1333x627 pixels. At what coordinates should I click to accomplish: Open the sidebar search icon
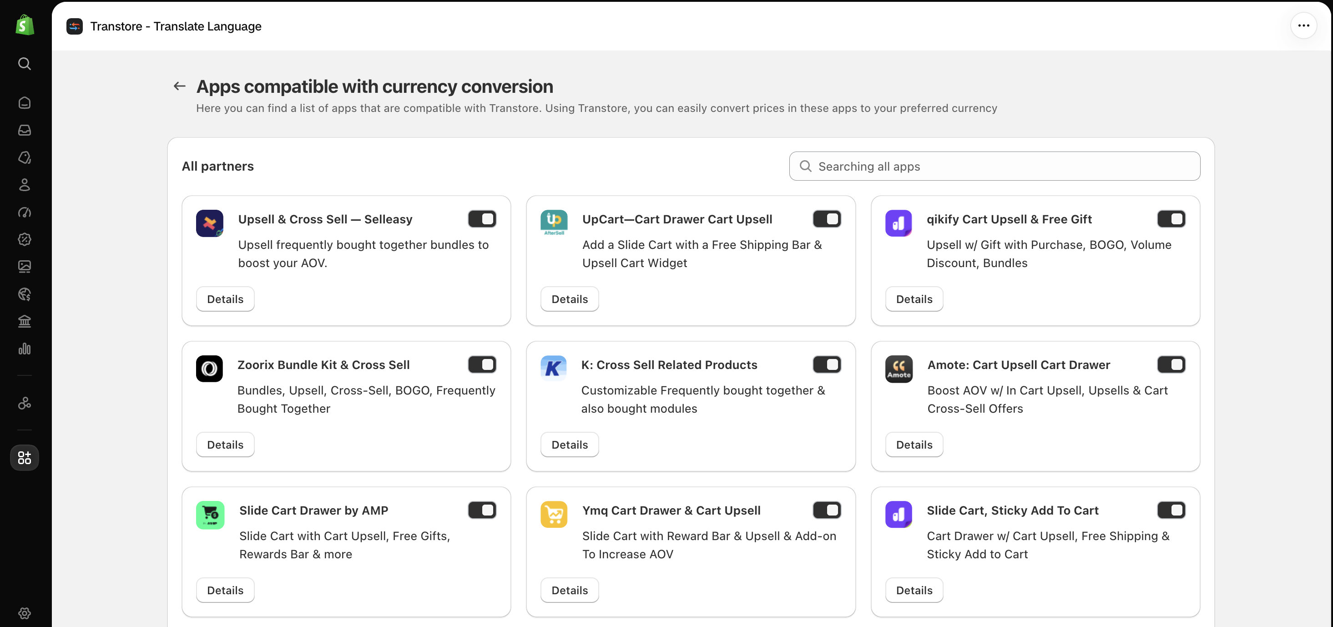[x=24, y=64]
